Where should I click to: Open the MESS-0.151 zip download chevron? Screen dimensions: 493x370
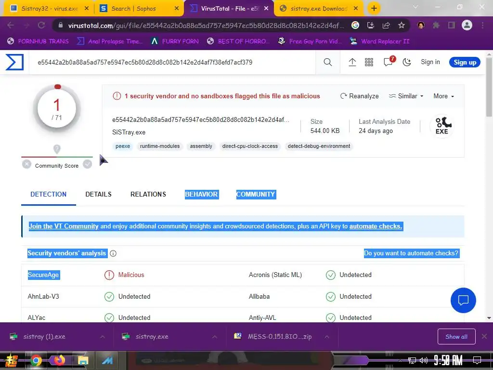coord(327,337)
